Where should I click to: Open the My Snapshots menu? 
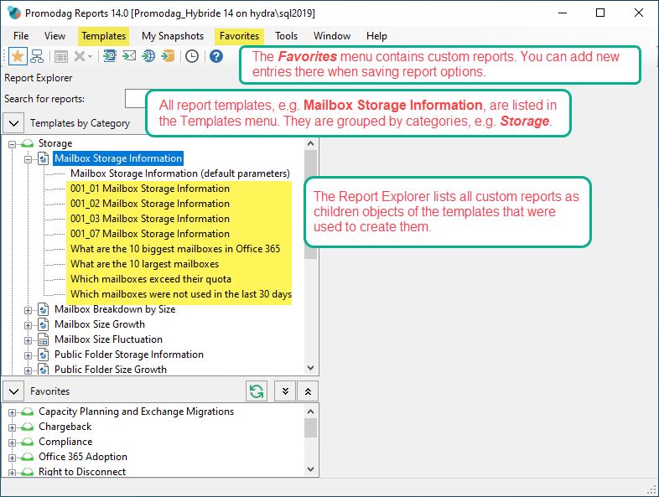point(173,36)
